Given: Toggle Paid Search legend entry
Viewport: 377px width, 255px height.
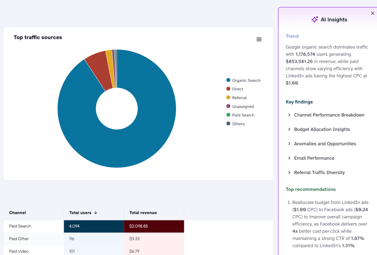Looking at the screenshot, I should (240, 115).
